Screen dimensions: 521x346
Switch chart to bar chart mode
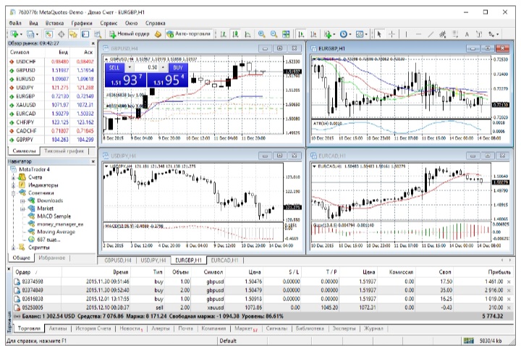pyautogui.click(x=224, y=34)
